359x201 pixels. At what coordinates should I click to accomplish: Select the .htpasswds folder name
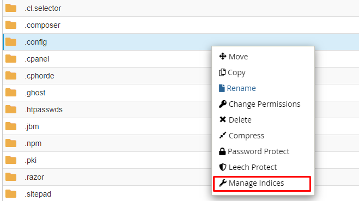[x=44, y=109]
